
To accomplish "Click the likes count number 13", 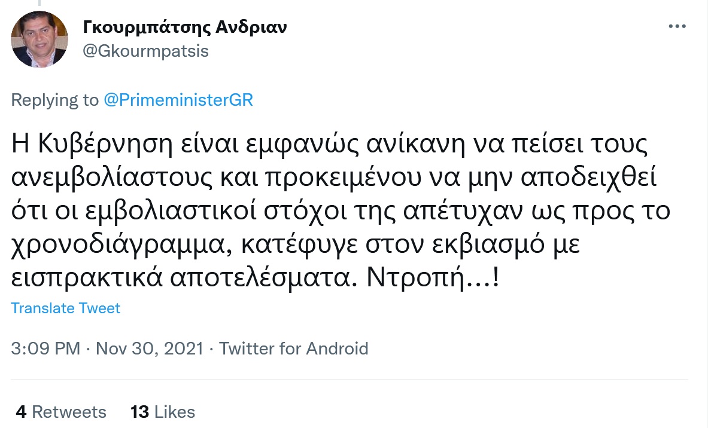I will (139, 412).
